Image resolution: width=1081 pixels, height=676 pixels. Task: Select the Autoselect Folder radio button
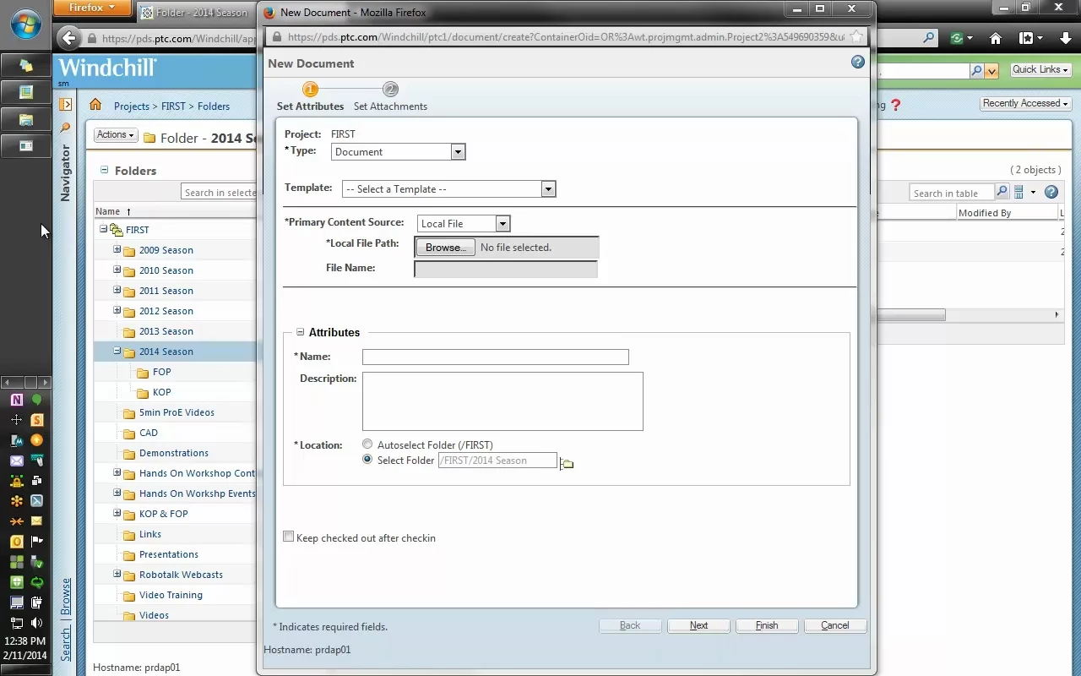tap(367, 444)
